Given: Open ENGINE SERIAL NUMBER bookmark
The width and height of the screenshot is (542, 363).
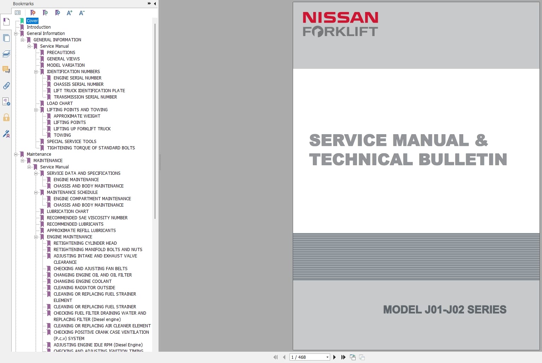Looking at the screenshot, I should pyautogui.click(x=77, y=78).
